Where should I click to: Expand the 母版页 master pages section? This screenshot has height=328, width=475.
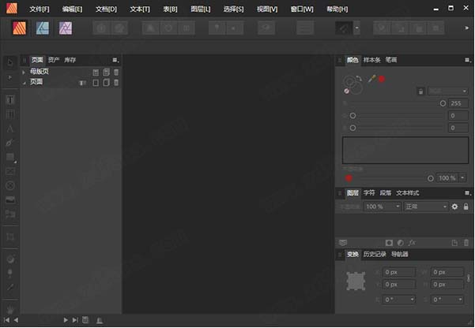tap(25, 72)
